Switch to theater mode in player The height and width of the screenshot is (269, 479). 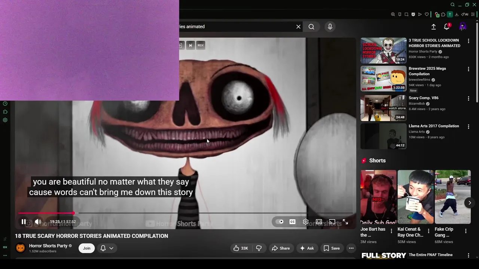pos(319,222)
